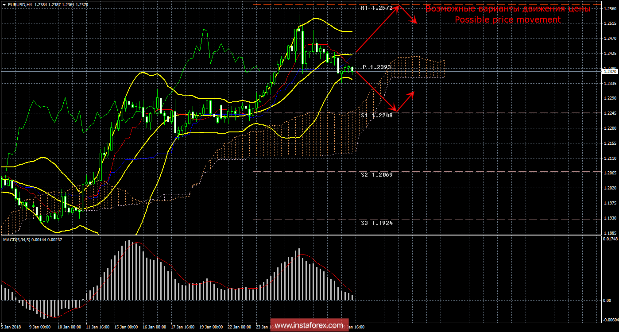Viewport: 619px width, 332px height.
Task: Select the R1 1.2572 resistance label
Action: click(x=376, y=8)
